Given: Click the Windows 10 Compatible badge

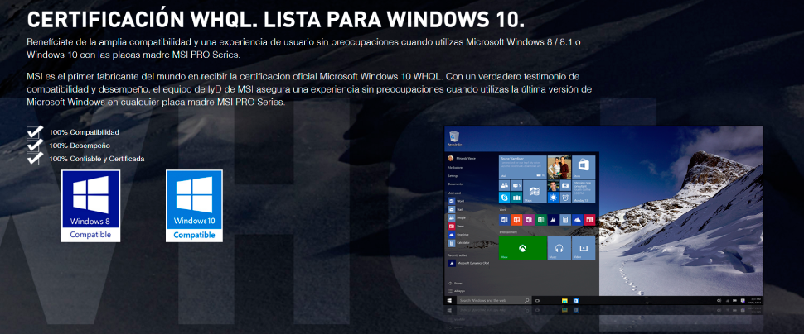Looking at the screenshot, I should tap(194, 205).
